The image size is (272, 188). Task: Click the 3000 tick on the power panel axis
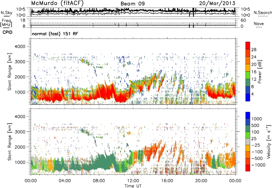20,62
